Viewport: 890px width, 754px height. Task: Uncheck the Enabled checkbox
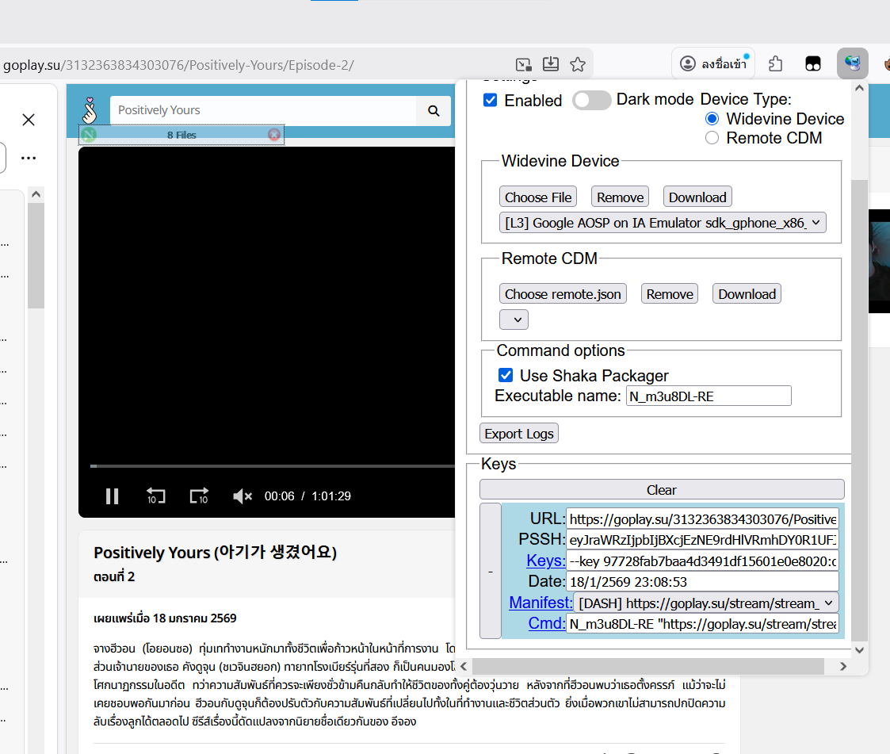[x=490, y=101]
